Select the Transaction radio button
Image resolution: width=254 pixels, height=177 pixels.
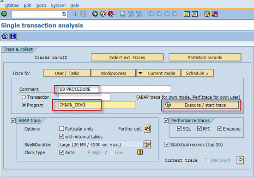[24, 97]
